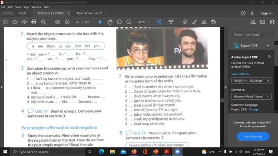
Task: Show hidden system tray icons
Action: [x=220, y=152]
